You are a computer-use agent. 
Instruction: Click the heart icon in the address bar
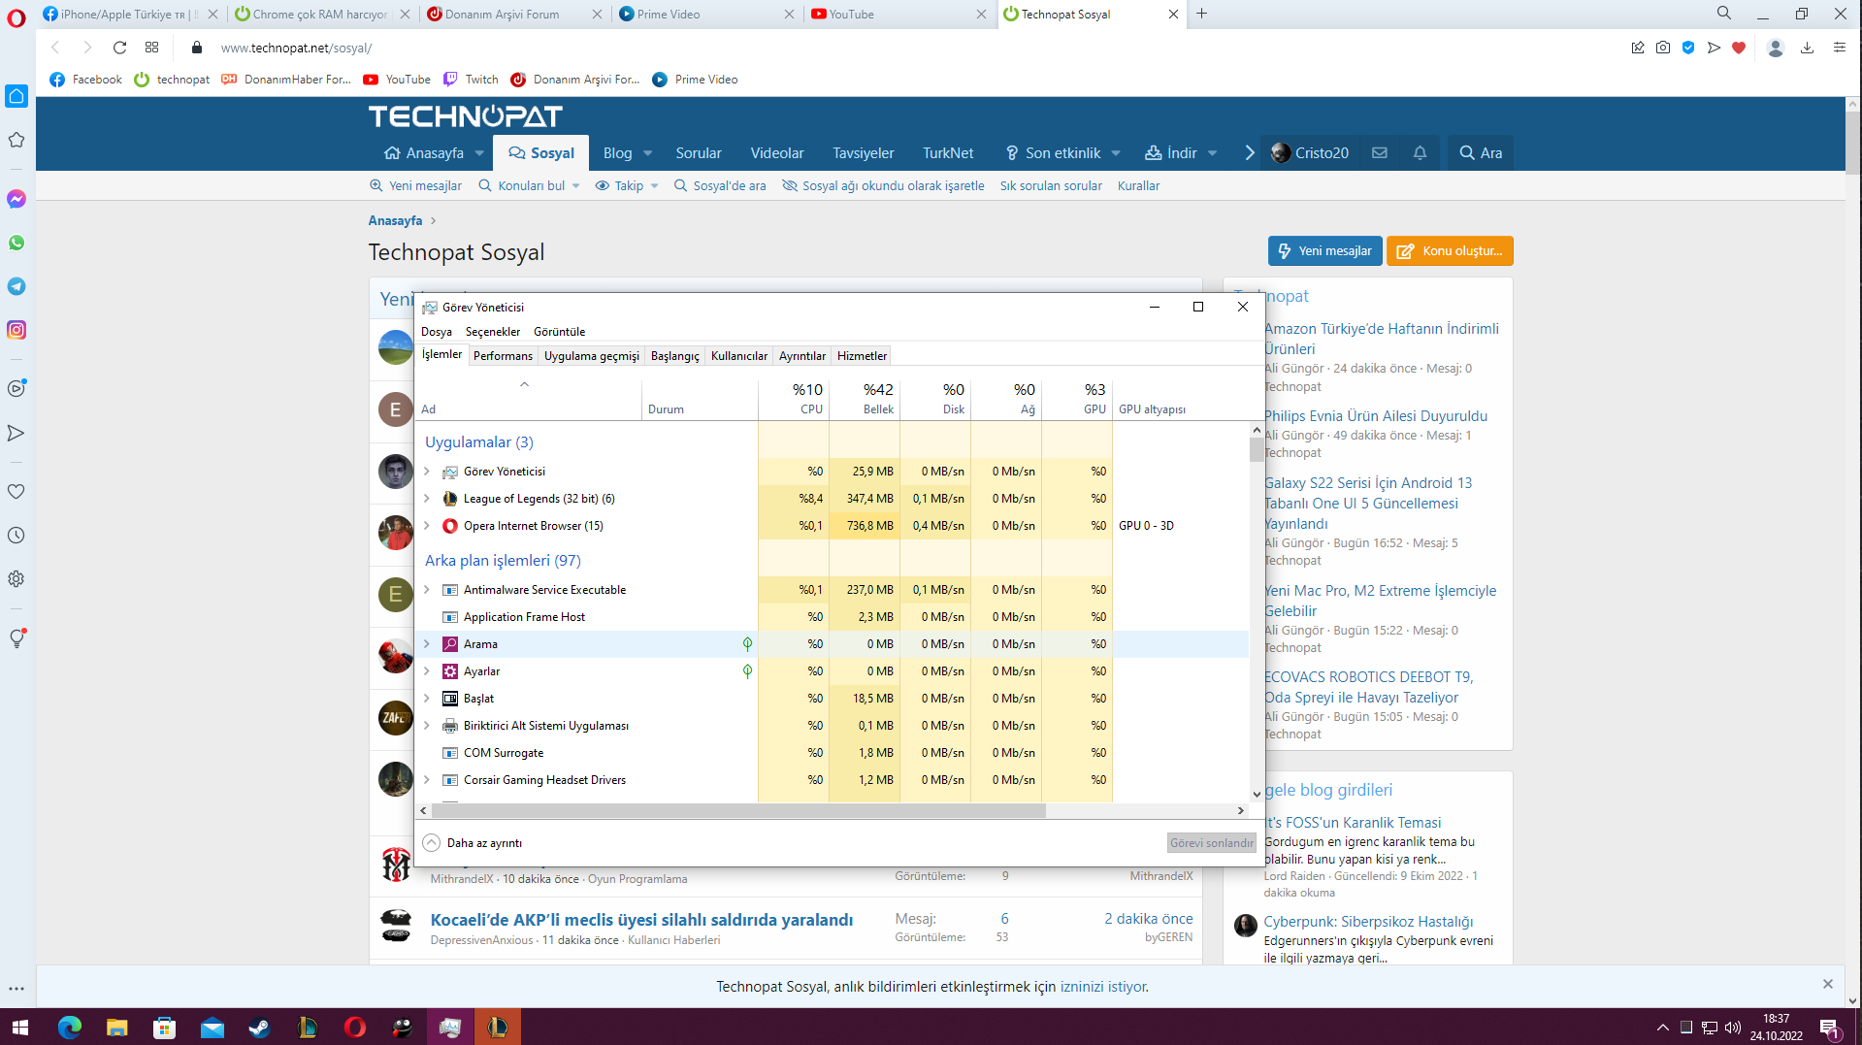tap(1739, 48)
